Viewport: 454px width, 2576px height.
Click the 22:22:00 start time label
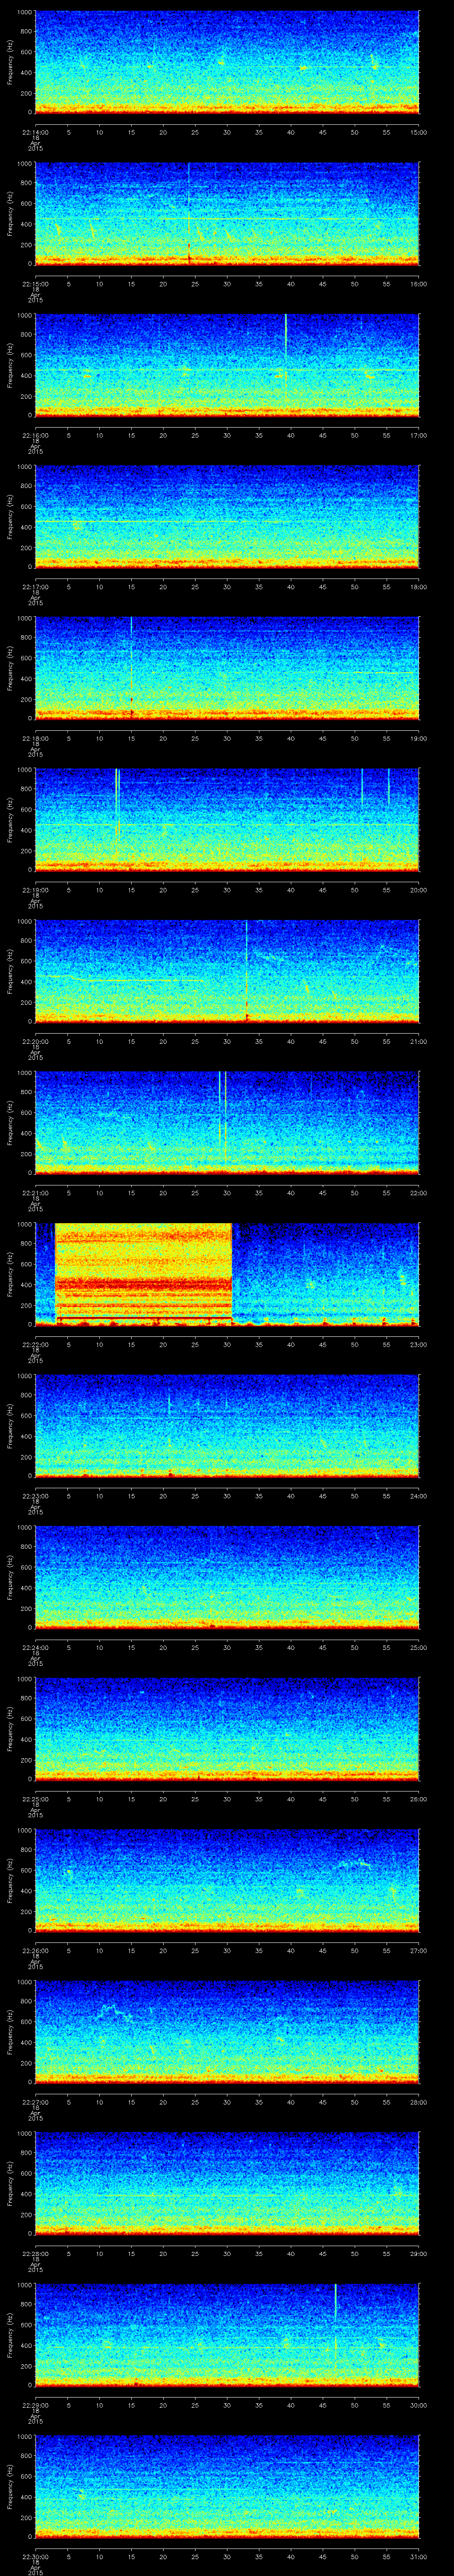click(35, 1344)
